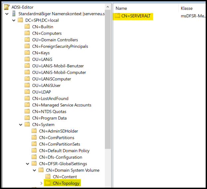Click the CN=SERVERALT folder icon
Image resolution: width=207 pixels, height=189 pixels.
117,16
